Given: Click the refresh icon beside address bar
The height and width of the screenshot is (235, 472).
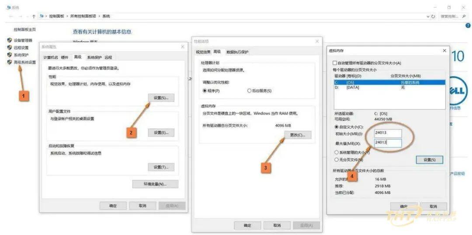Looking at the screenshot, I should (x=434, y=17).
